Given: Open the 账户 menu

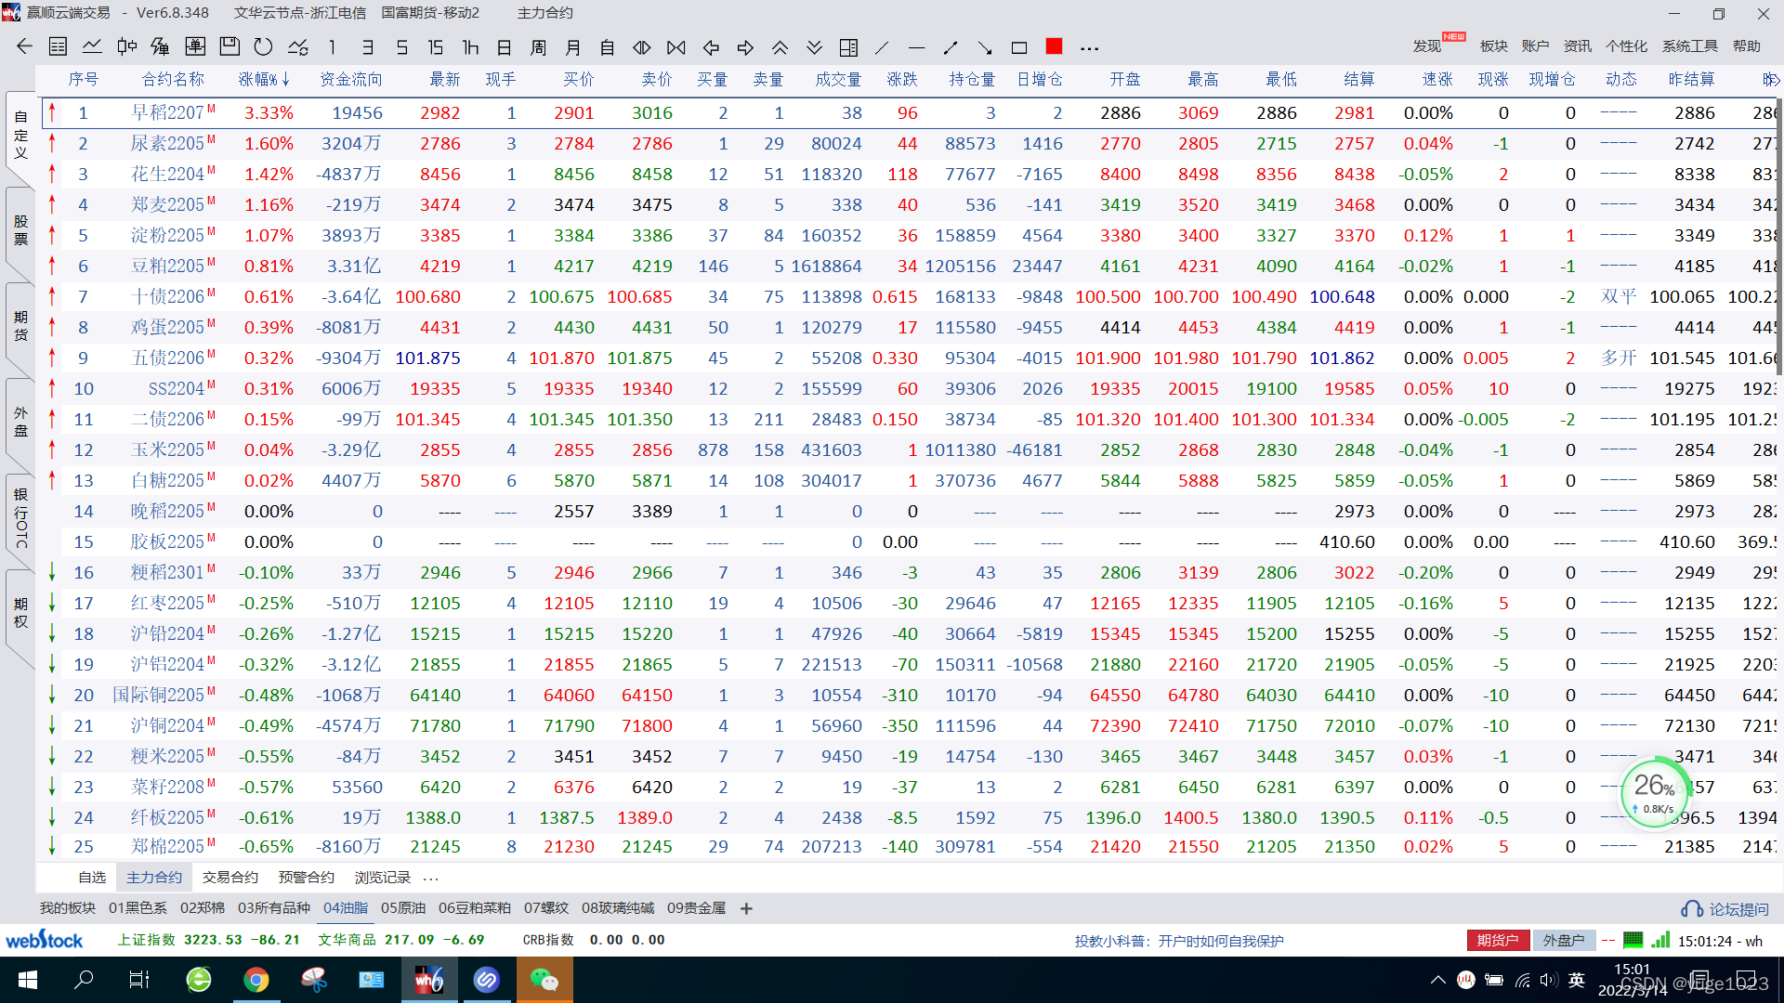Looking at the screenshot, I should tap(1536, 46).
